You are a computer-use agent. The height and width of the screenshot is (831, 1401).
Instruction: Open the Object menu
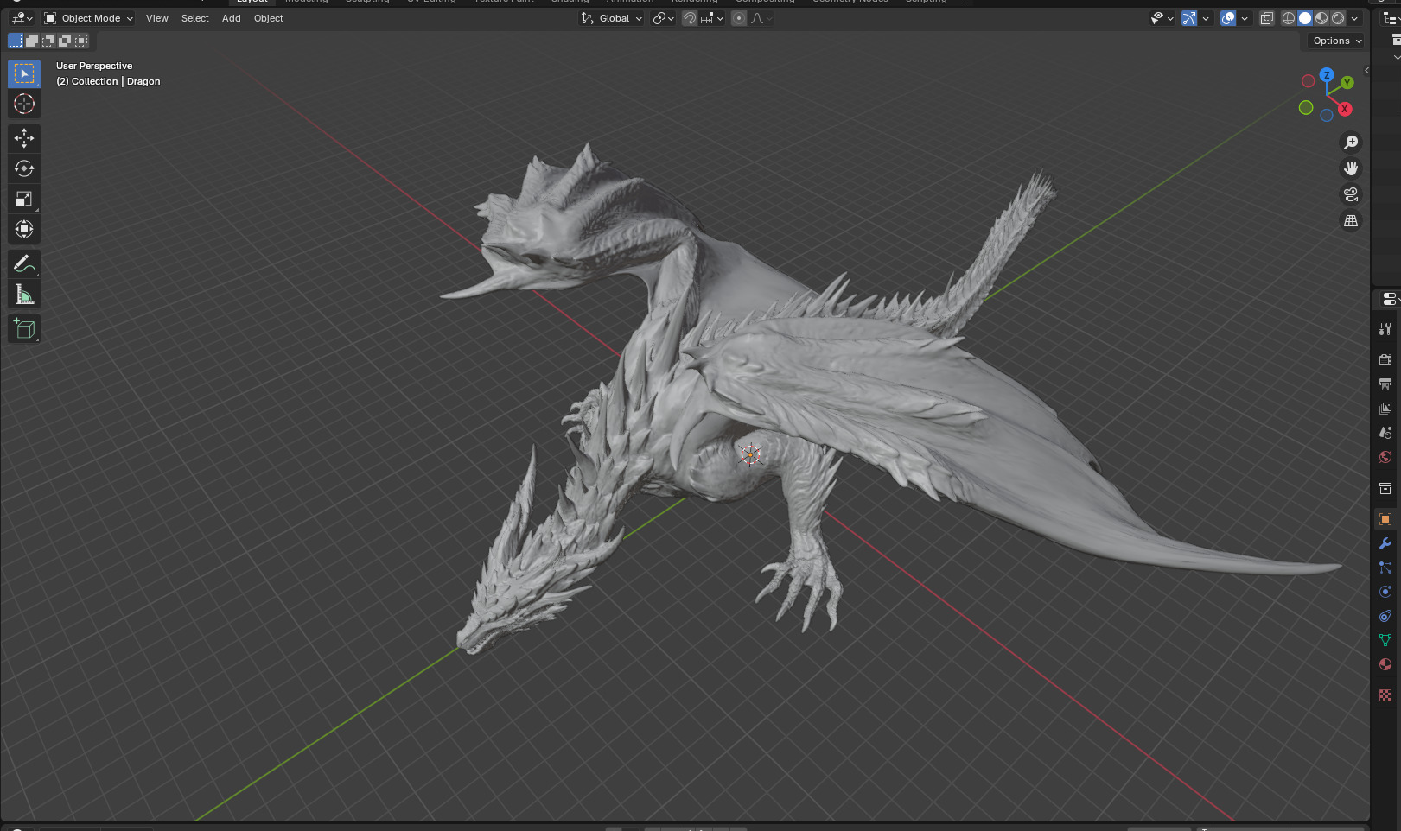pyautogui.click(x=269, y=18)
